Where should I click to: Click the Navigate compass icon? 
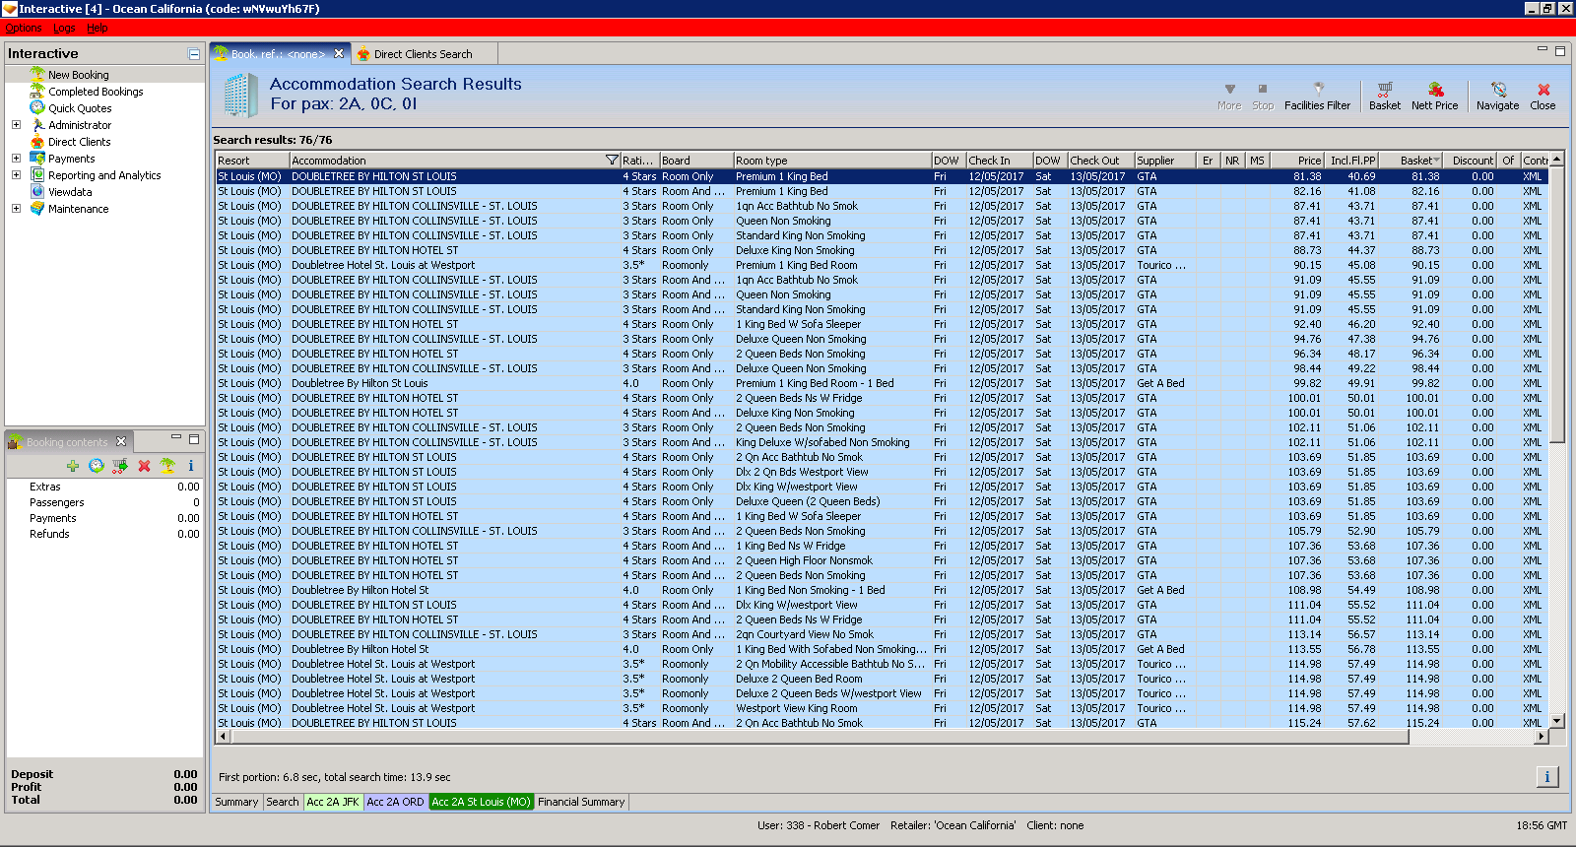1498,89
